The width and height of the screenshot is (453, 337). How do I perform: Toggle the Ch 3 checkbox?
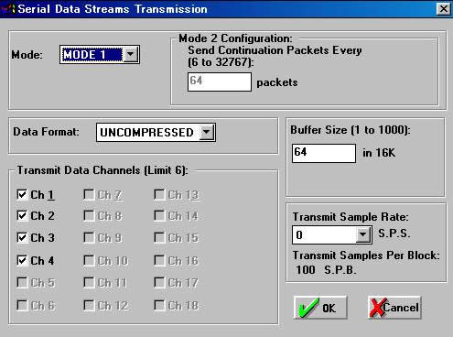[22, 237]
